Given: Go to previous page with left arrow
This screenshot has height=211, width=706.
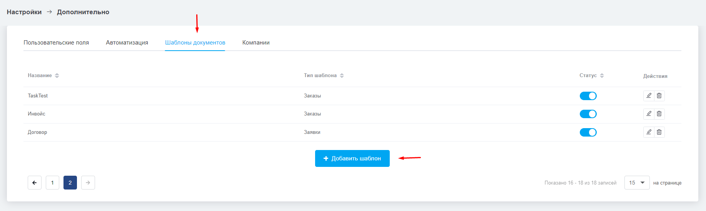Looking at the screenshot, I should pos(35,183).
